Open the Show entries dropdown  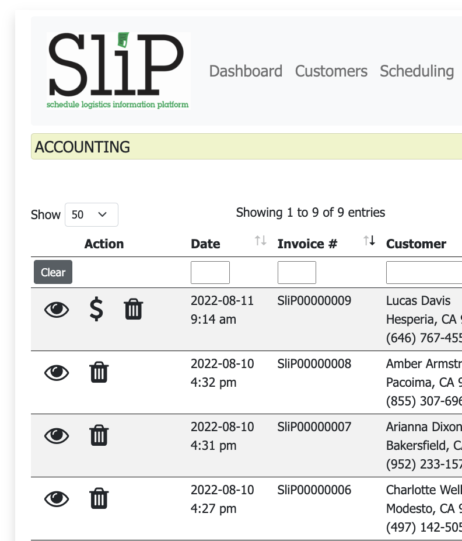click(x=92, y=214)
